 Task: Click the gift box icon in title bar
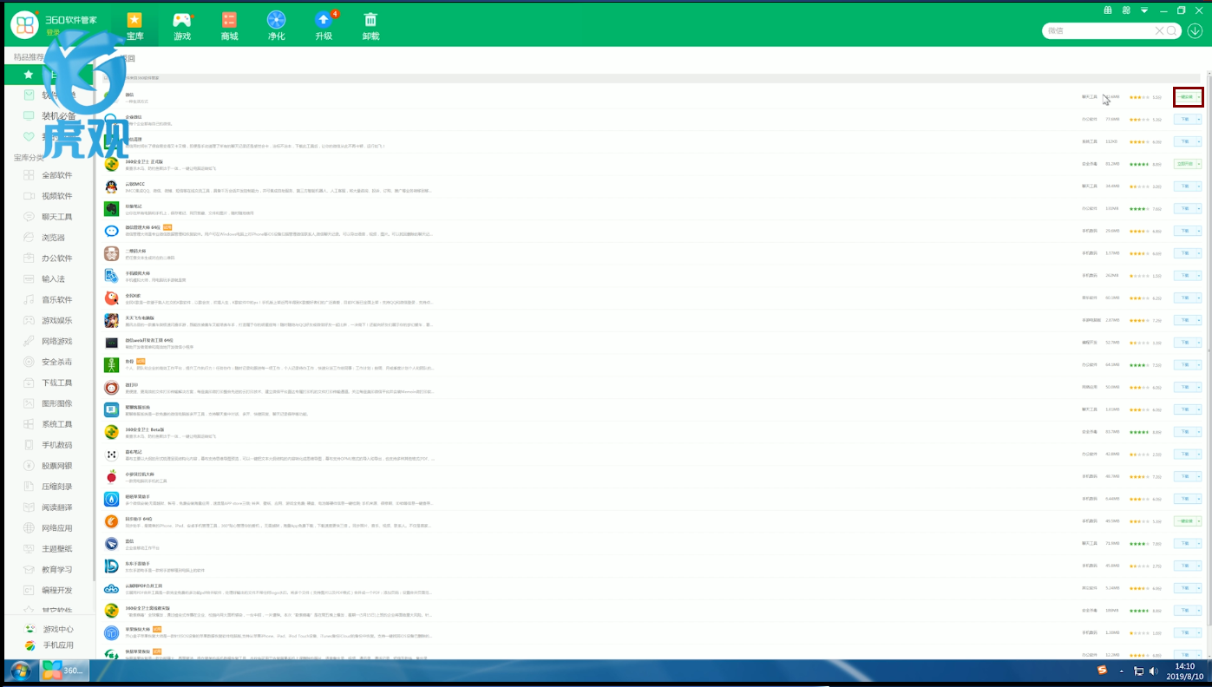(x=1108, y=10)
